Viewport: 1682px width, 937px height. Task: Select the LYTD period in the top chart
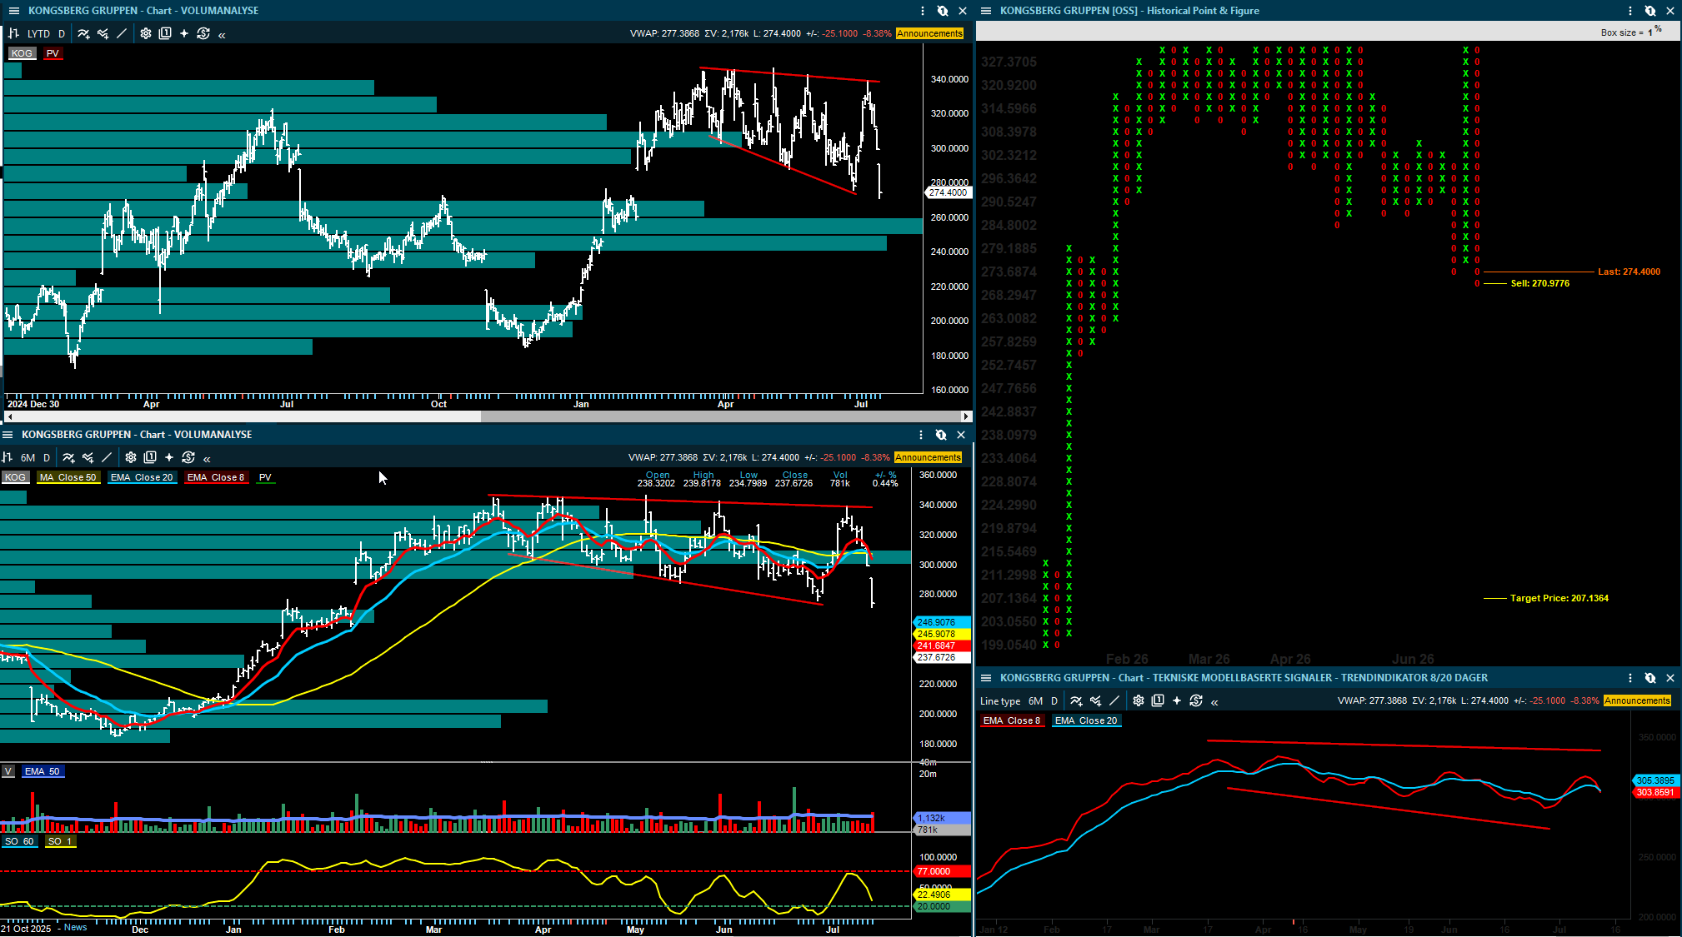(x=38, y=34)
